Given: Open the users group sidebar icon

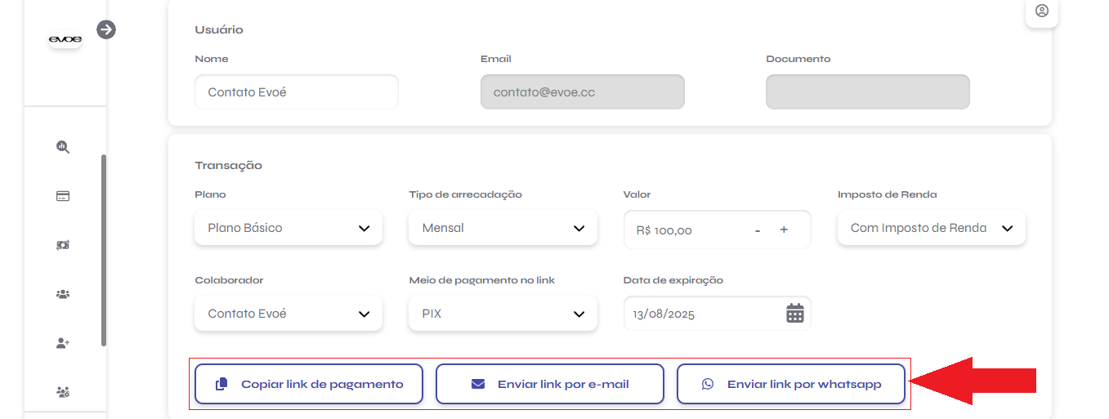Looking at the screenshot, I should click(x=63, y=294).
